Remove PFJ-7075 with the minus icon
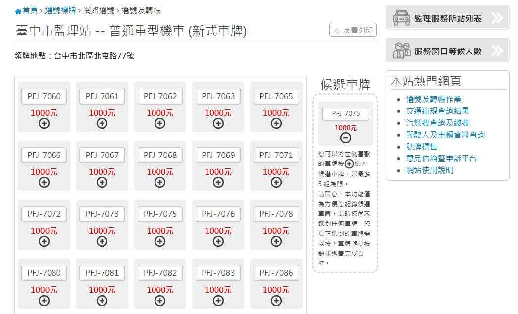The image size is (518, 314). tap(345, 138)
